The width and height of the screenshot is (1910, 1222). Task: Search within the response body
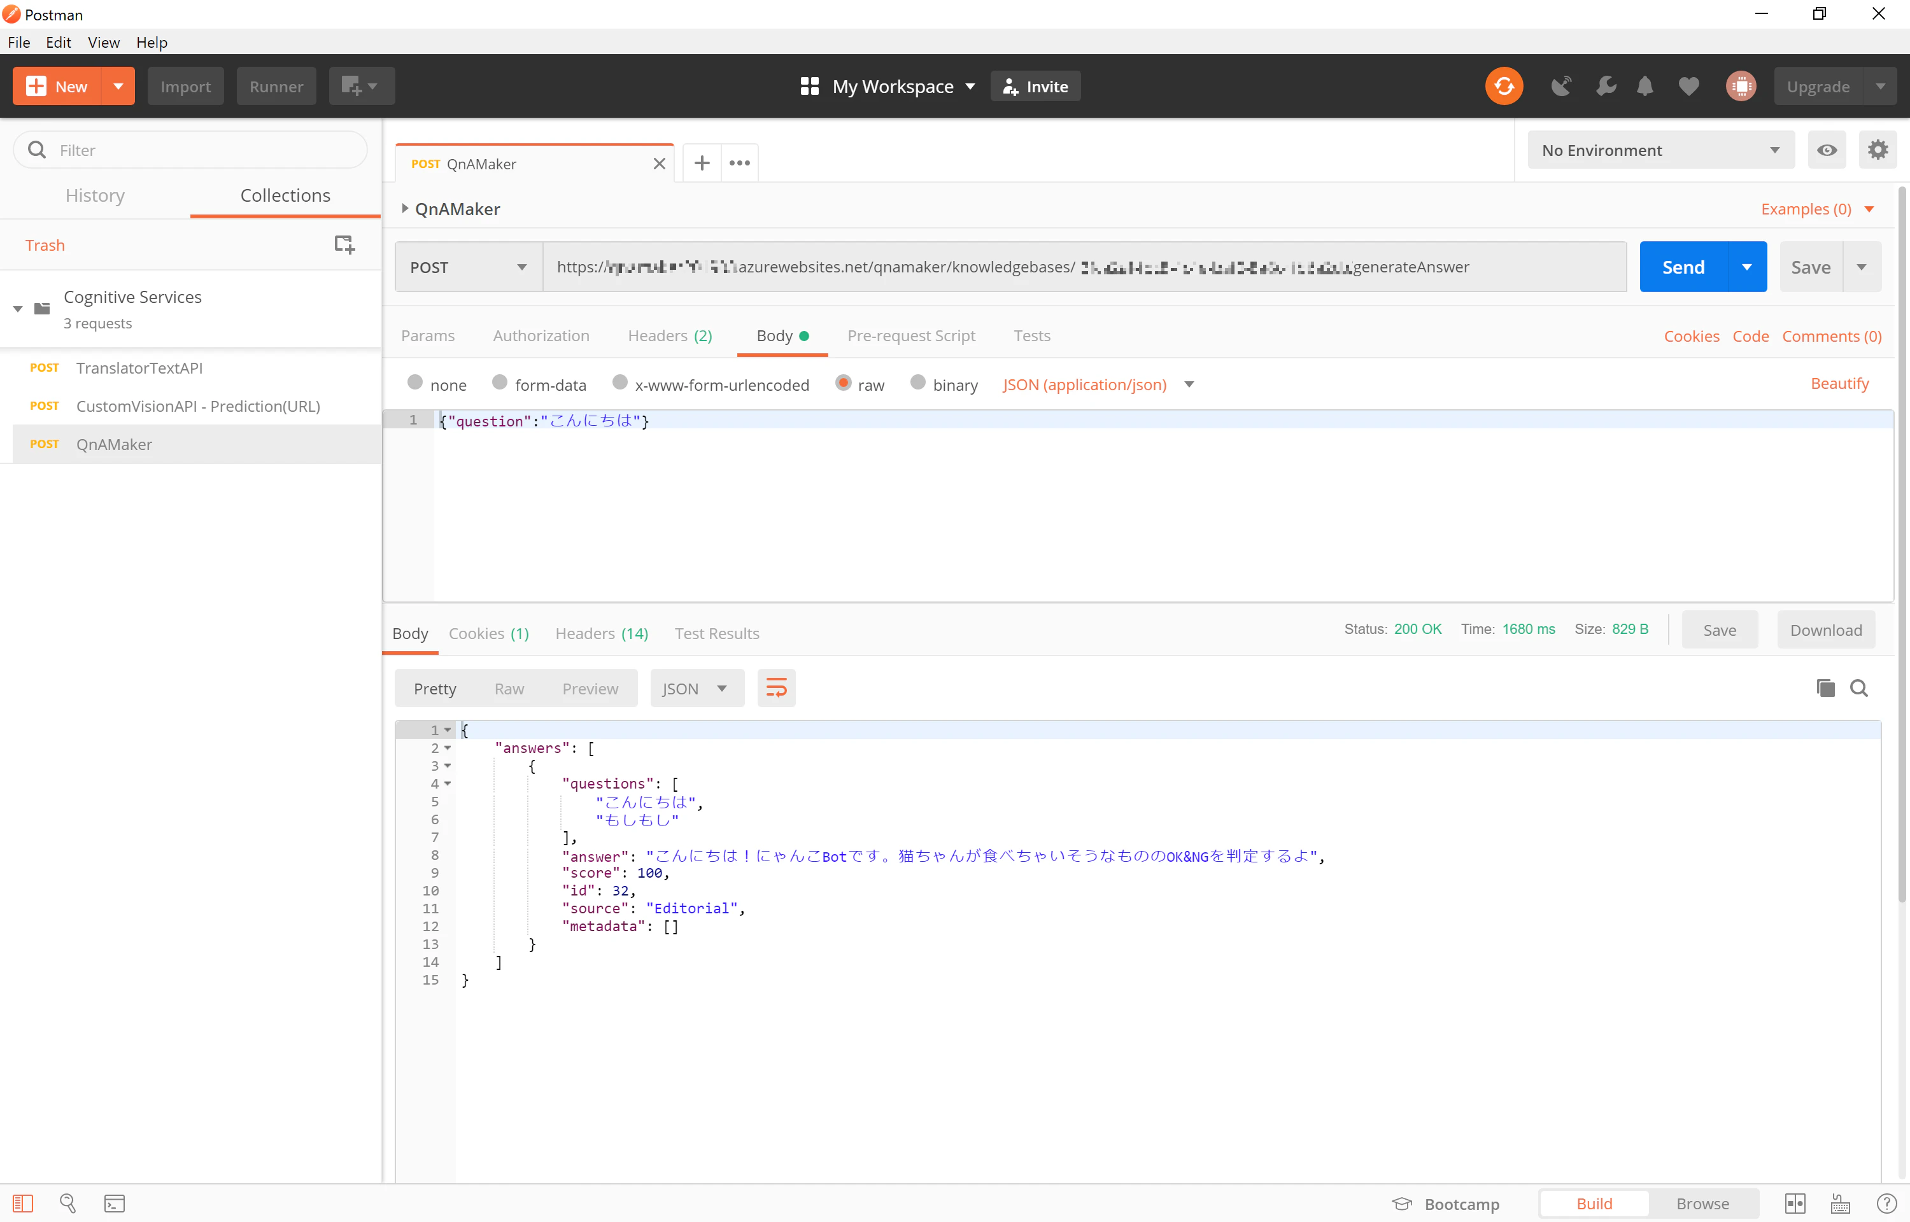coord(1858,688)
